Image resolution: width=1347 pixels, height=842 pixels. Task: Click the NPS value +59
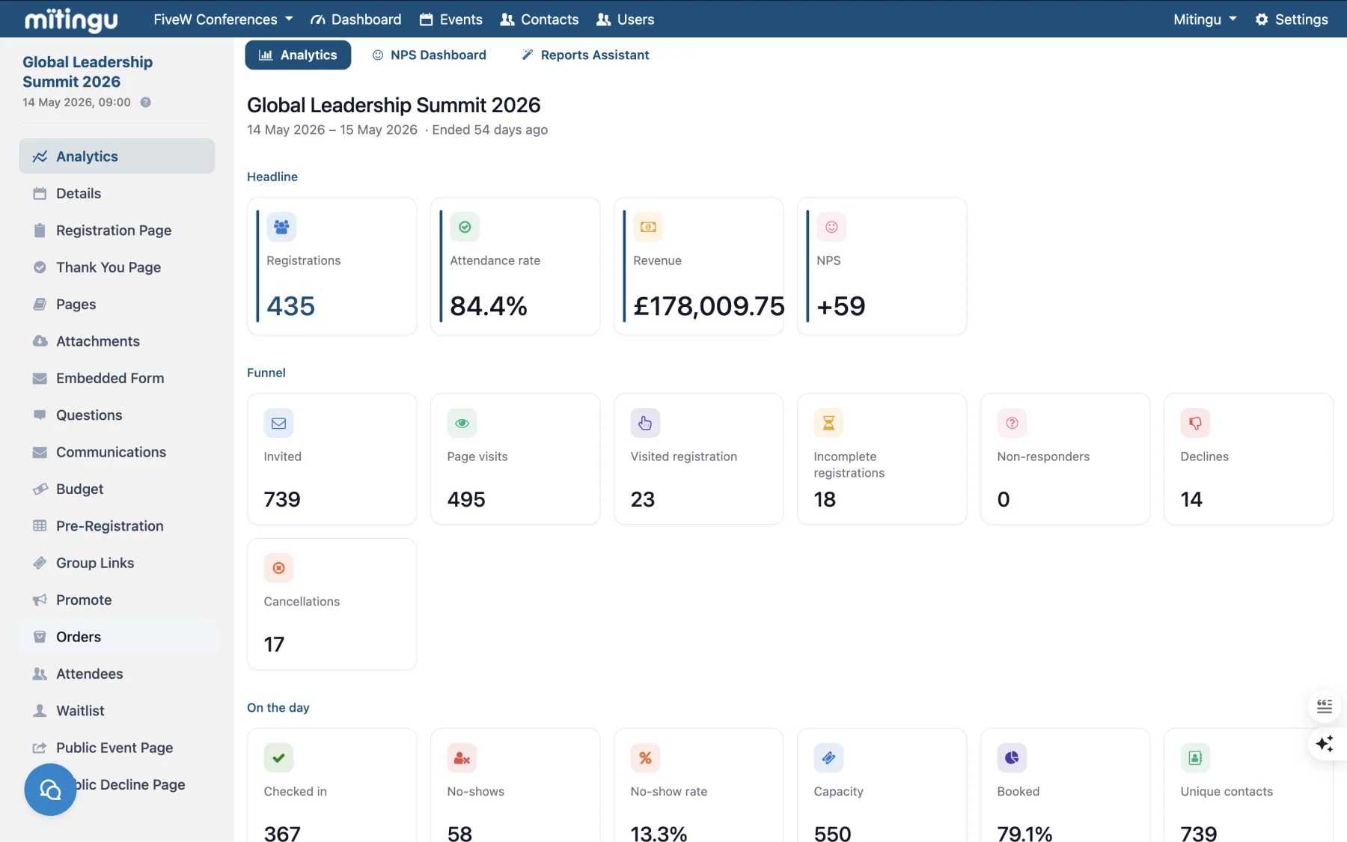click(x=841, y=306)
